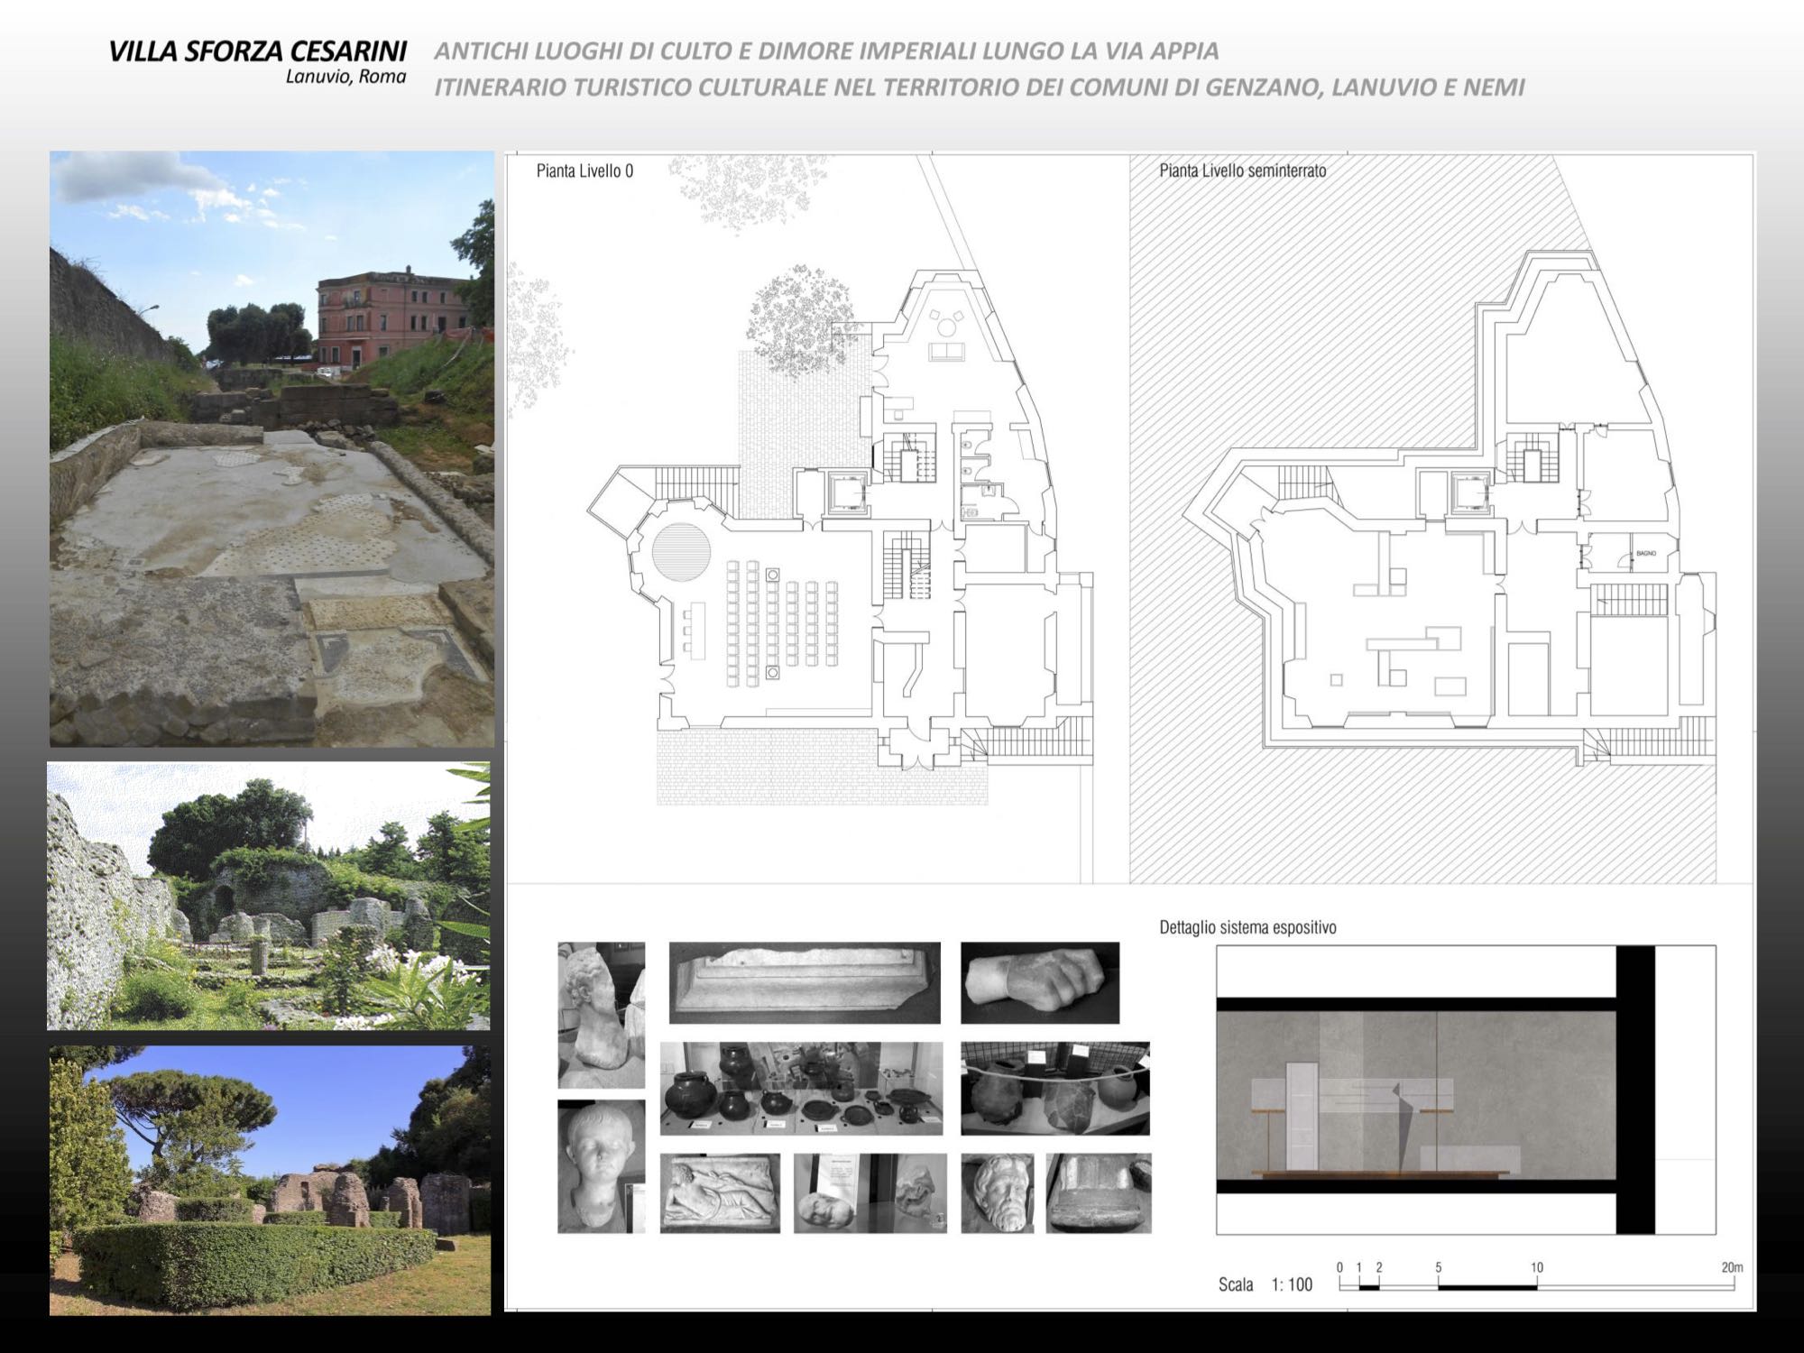Click the marble clenched hand artifact photo
1804x1353 pixels.
tap(1039, 982)
